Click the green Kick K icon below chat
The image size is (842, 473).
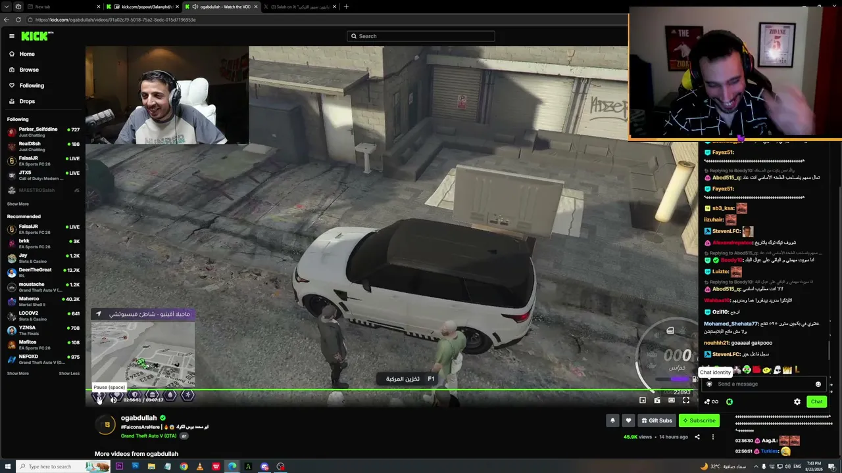tap(730, 401)
